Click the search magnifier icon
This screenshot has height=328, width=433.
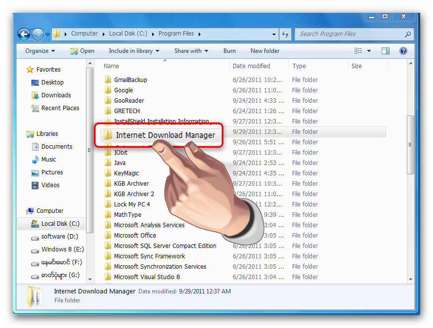point(408,34)
